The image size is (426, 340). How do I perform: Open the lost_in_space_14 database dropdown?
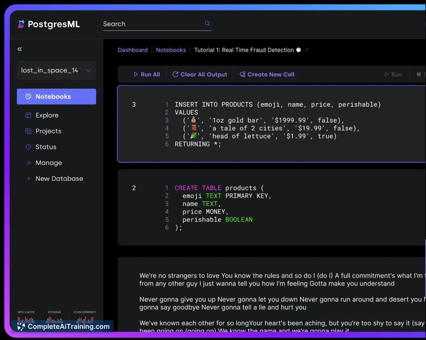coord(56,71)
